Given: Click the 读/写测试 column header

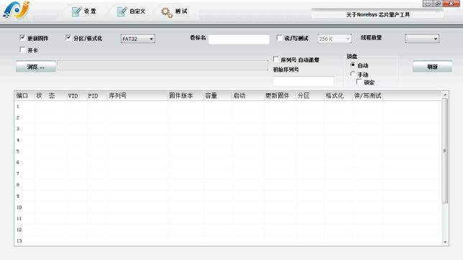Looking at the screenshot, I should tap(367, 96).
